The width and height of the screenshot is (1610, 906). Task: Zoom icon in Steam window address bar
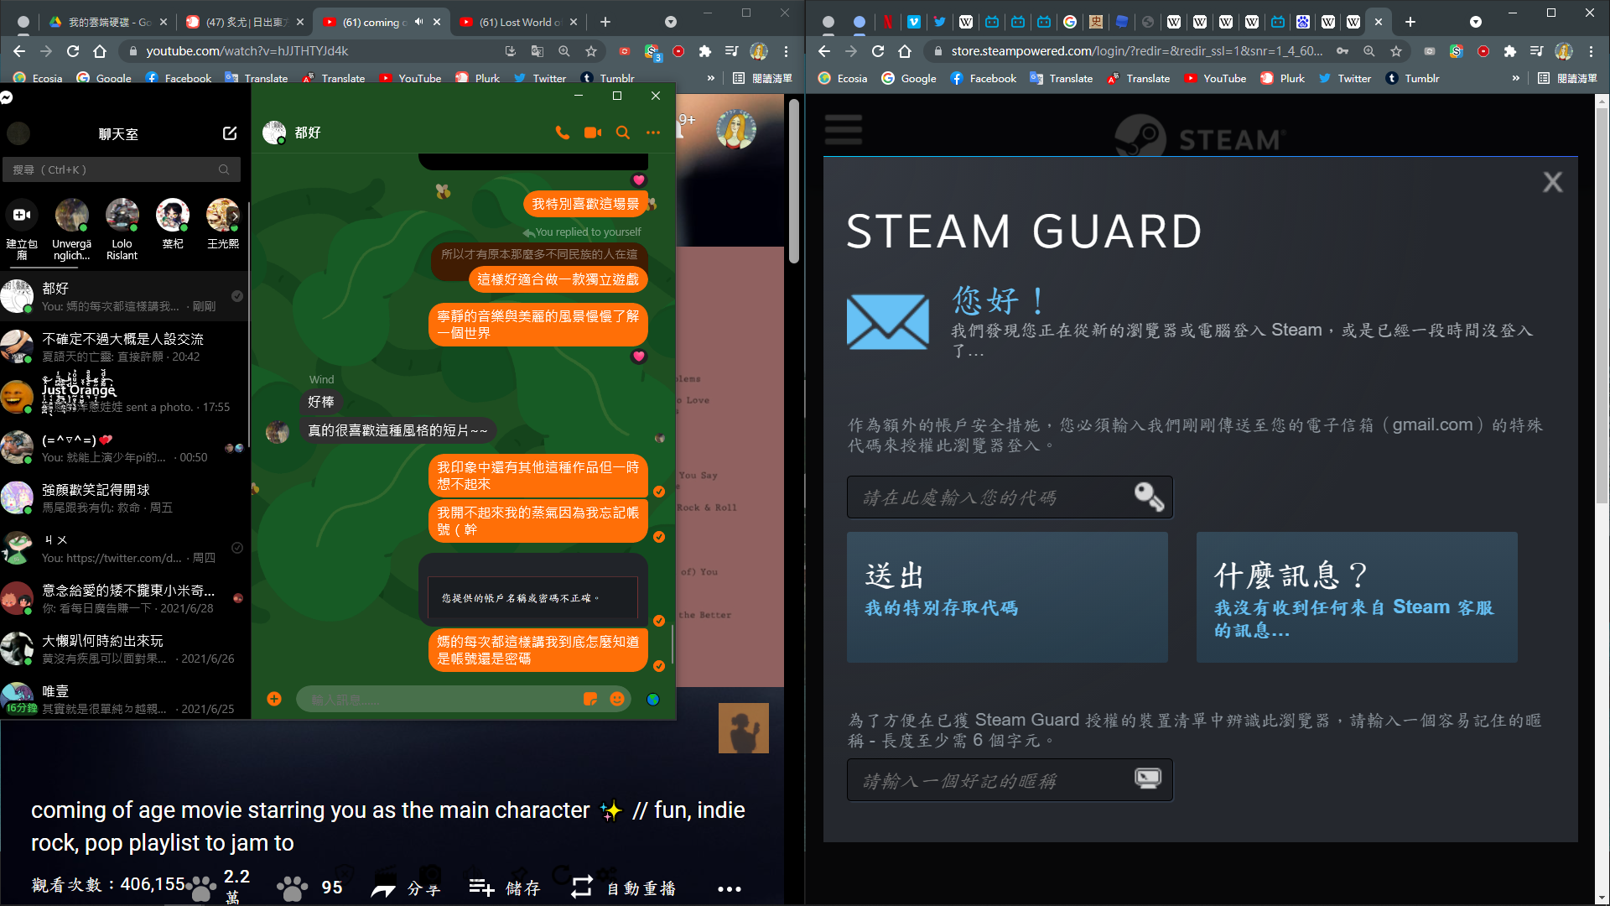[1369, 51]
